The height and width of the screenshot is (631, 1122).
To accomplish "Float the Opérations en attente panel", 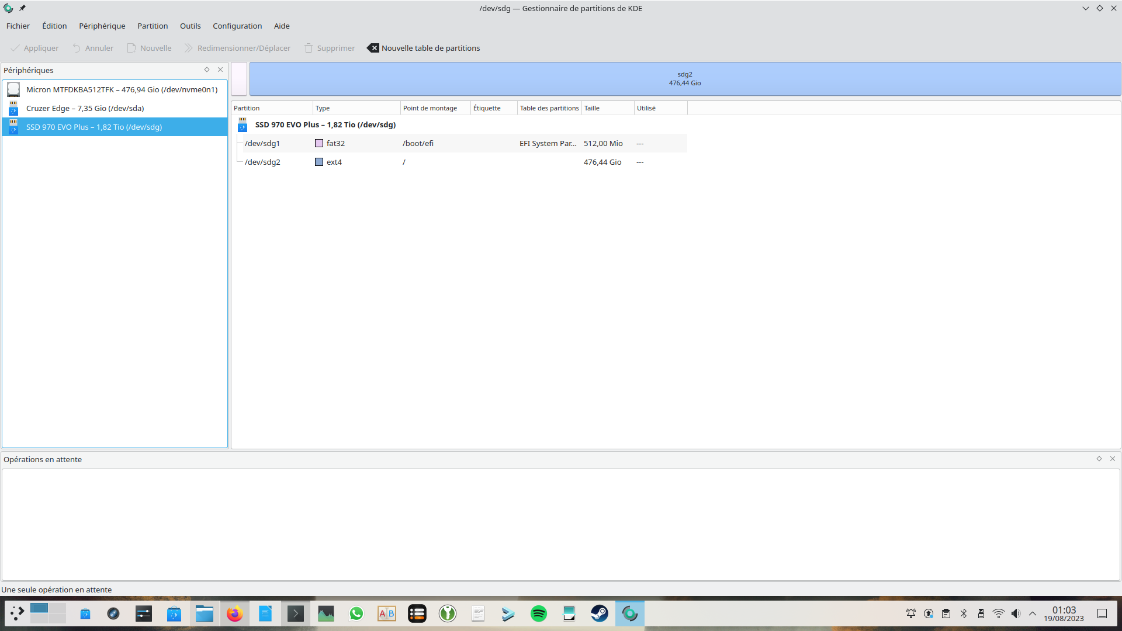I will point(1099,459).
